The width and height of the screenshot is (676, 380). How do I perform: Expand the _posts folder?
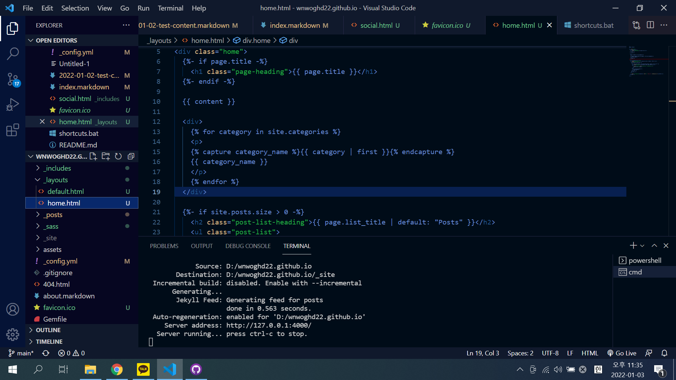82,215
